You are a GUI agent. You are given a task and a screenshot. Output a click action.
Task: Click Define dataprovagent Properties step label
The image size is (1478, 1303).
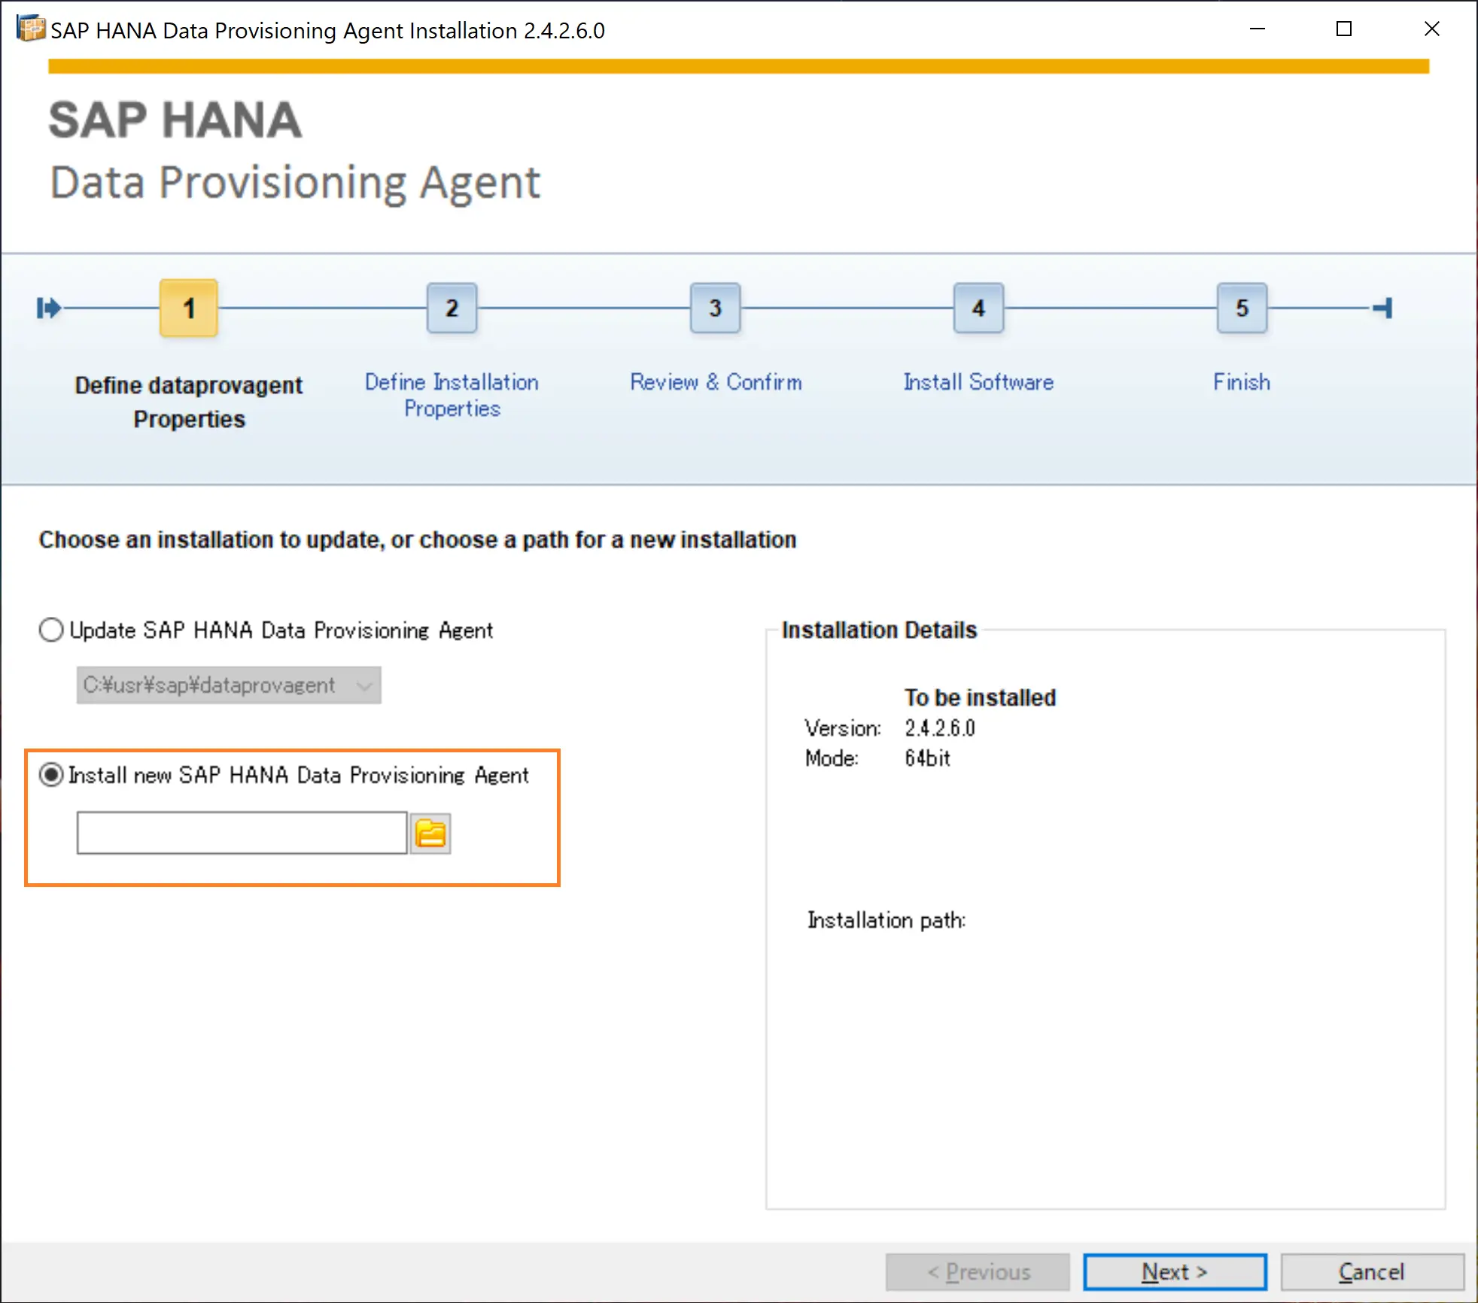tap(189, 402)
